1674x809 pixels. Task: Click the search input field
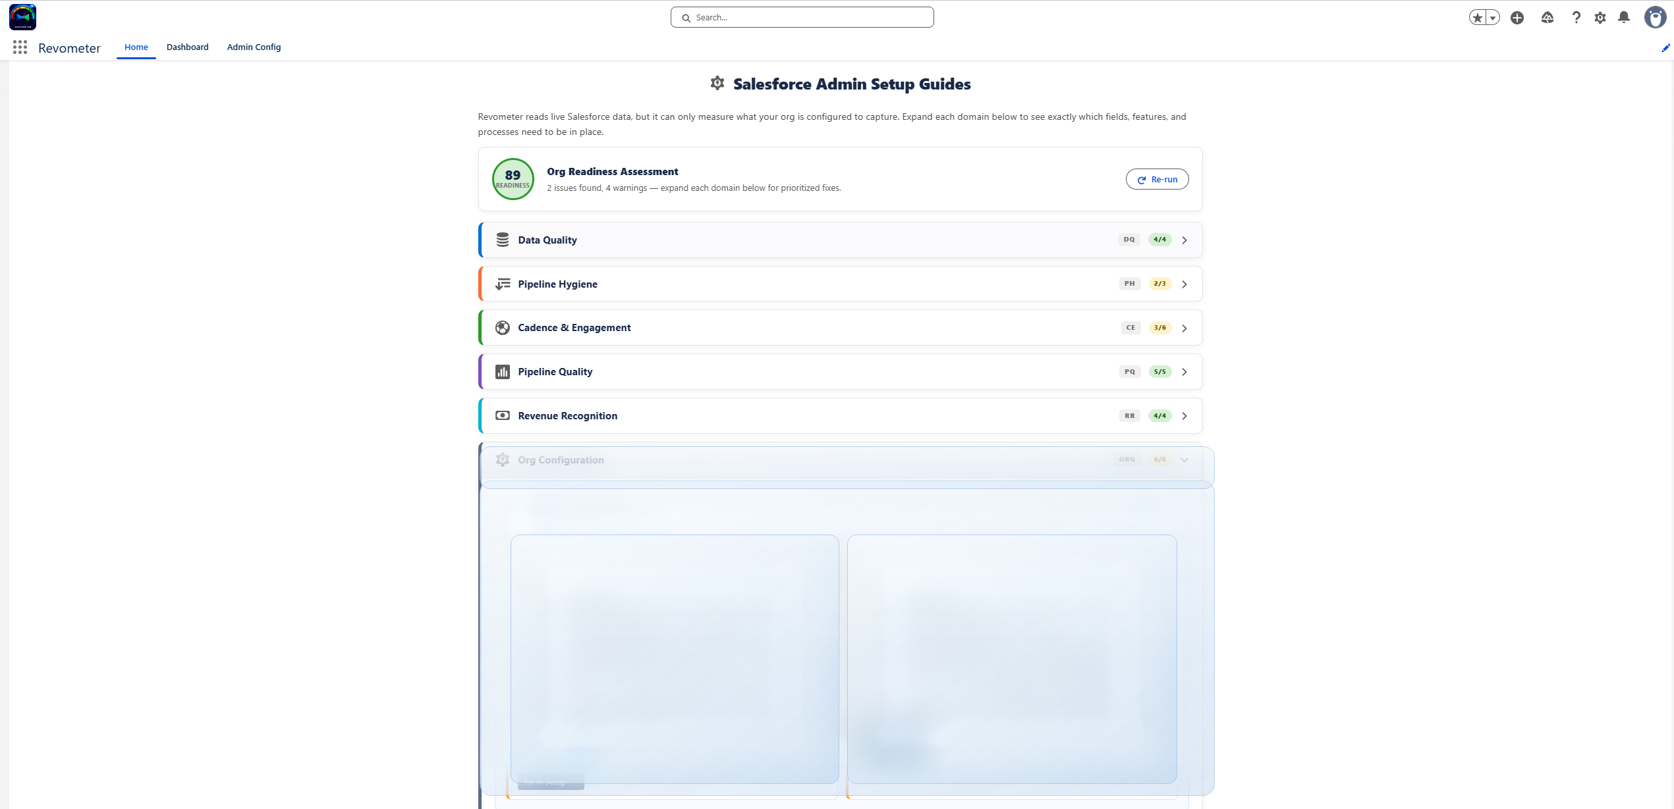[x=802, y=18]
